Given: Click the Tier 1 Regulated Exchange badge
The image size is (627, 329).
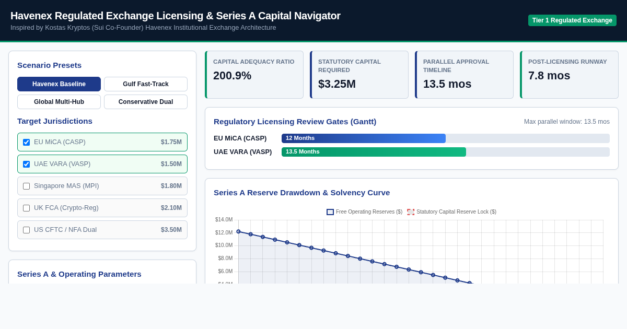Looking at the screenshot, I should tap(572, 20).
